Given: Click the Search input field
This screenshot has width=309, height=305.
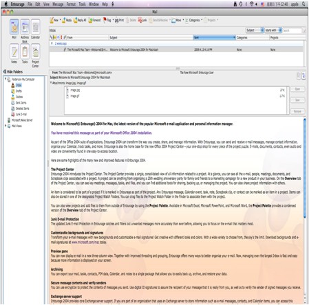Looking at the screenshot, I should (x=292, y=30).
